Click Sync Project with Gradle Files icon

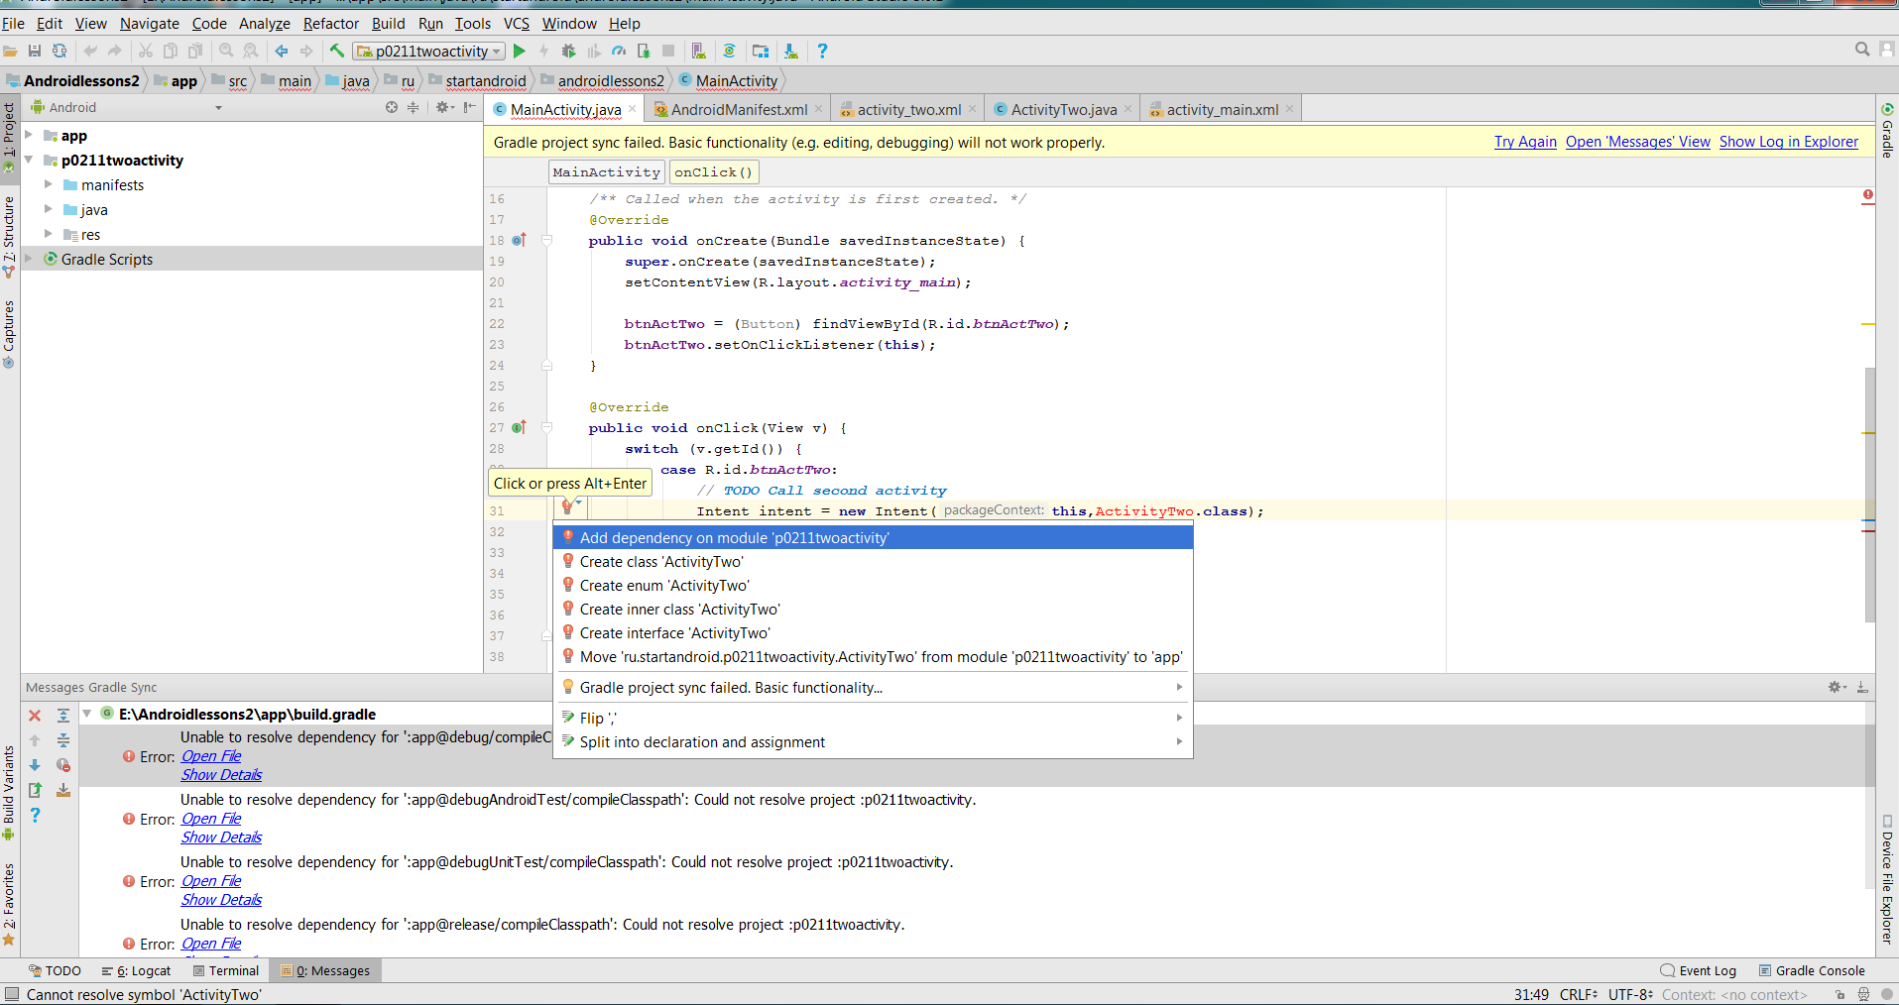coord(730,51)
